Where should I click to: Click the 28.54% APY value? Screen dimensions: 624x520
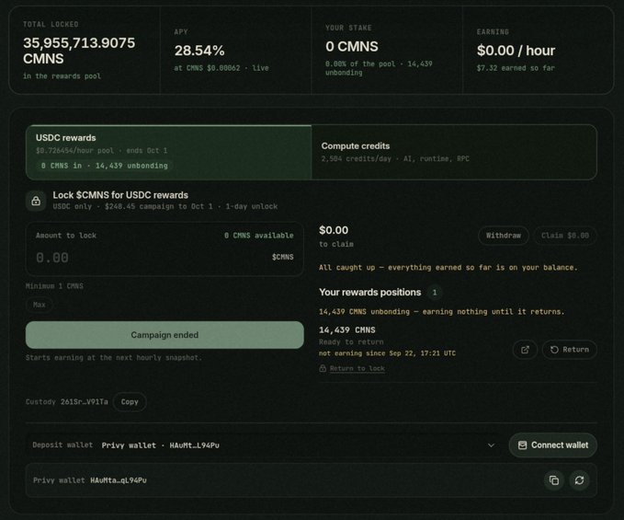[199, 51]
